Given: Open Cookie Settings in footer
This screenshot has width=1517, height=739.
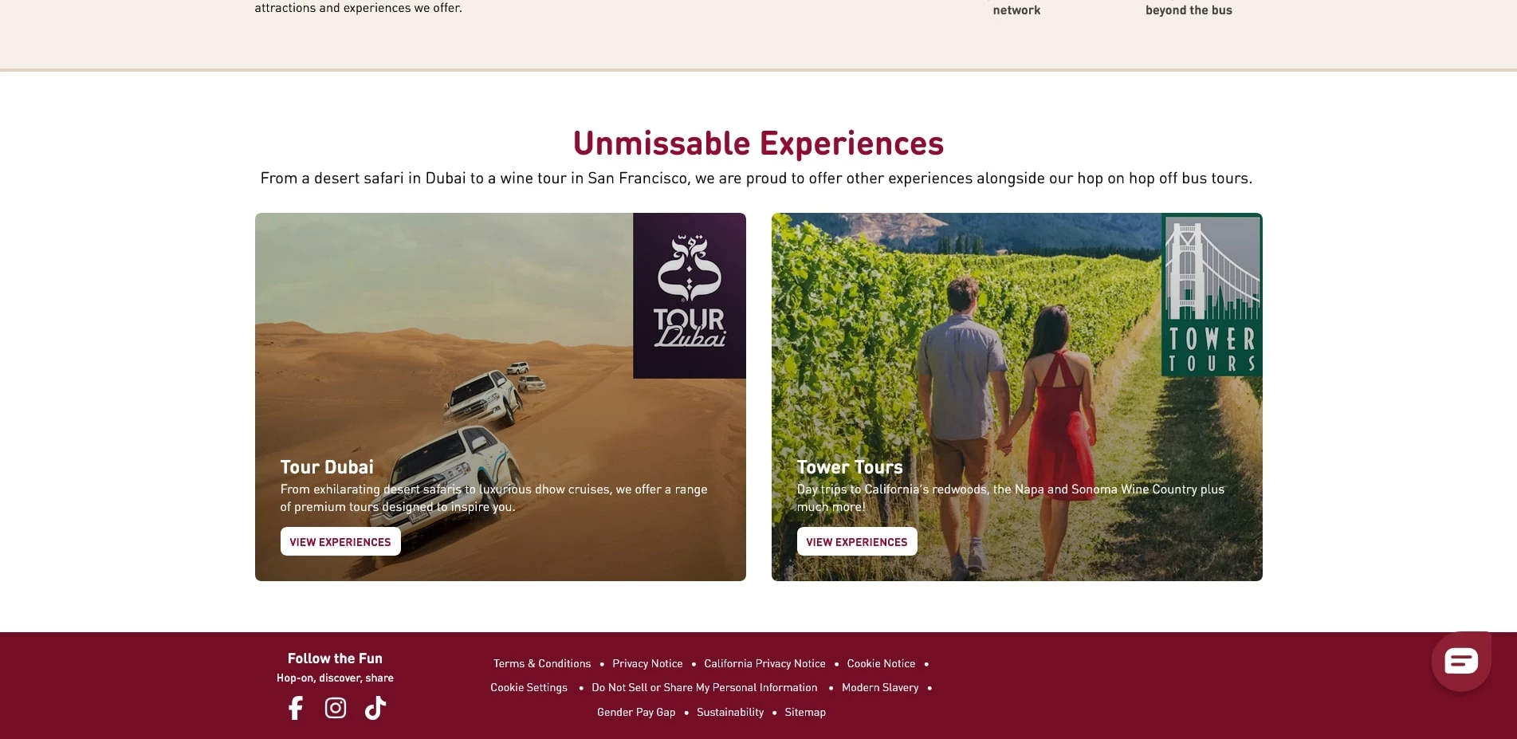Looking at the screenshot, I should 529,687.
